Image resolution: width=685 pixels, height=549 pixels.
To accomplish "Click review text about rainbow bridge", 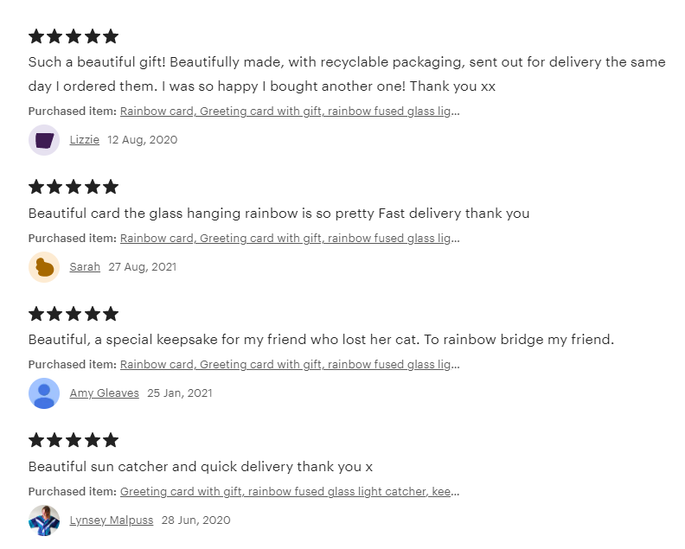I will [321, 340].
